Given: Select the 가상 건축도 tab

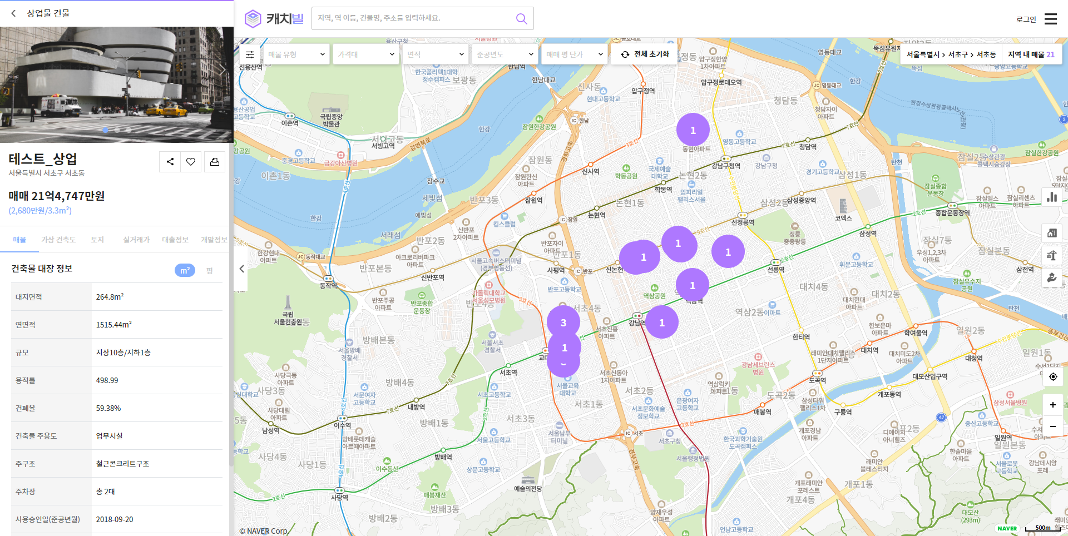Looking at the screenshot, I should 58,240.
